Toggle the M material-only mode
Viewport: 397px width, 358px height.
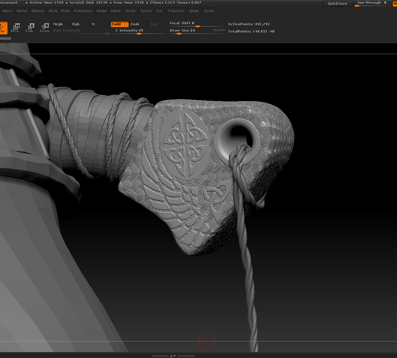click(100, 24)
